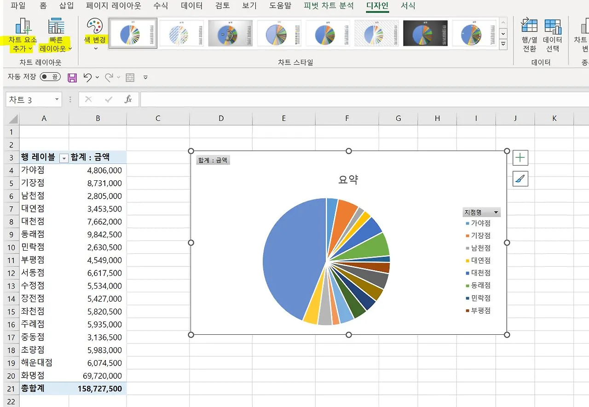Select the 화명점 cell in column A

pos(44,376)
